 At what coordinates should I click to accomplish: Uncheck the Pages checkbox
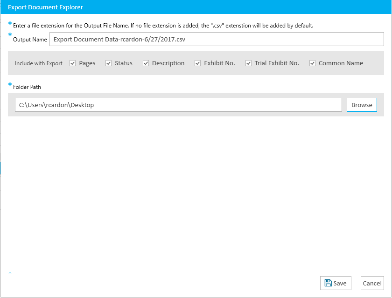click(73, 63)
